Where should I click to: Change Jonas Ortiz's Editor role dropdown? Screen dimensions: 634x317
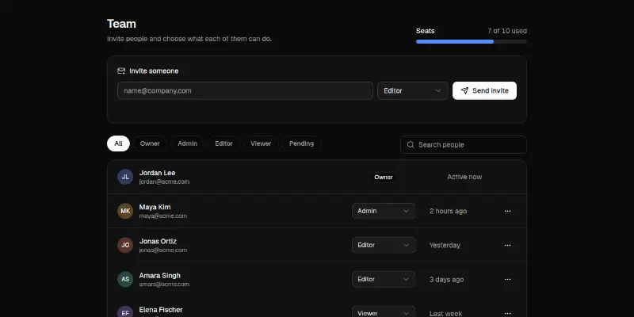(384, 245)
